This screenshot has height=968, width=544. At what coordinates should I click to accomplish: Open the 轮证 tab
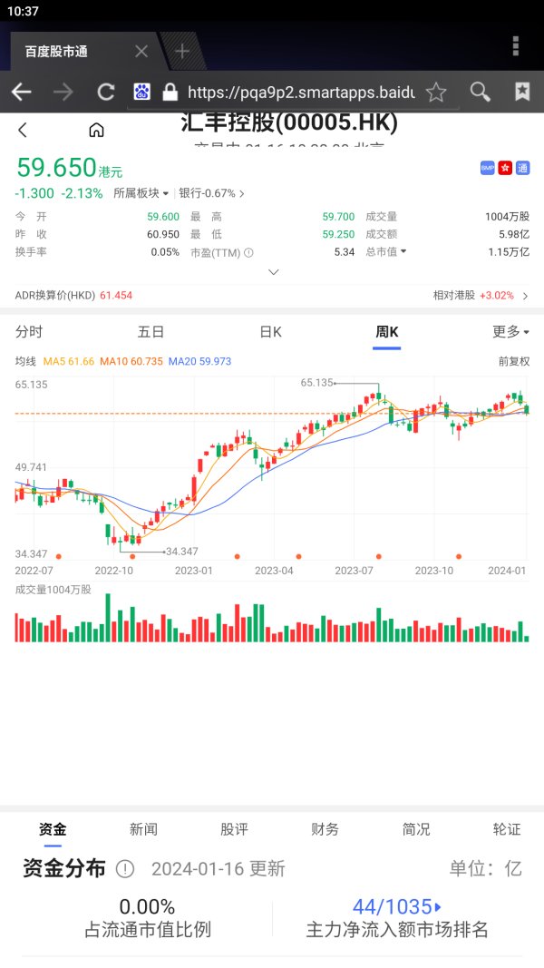tap(507, 829)
